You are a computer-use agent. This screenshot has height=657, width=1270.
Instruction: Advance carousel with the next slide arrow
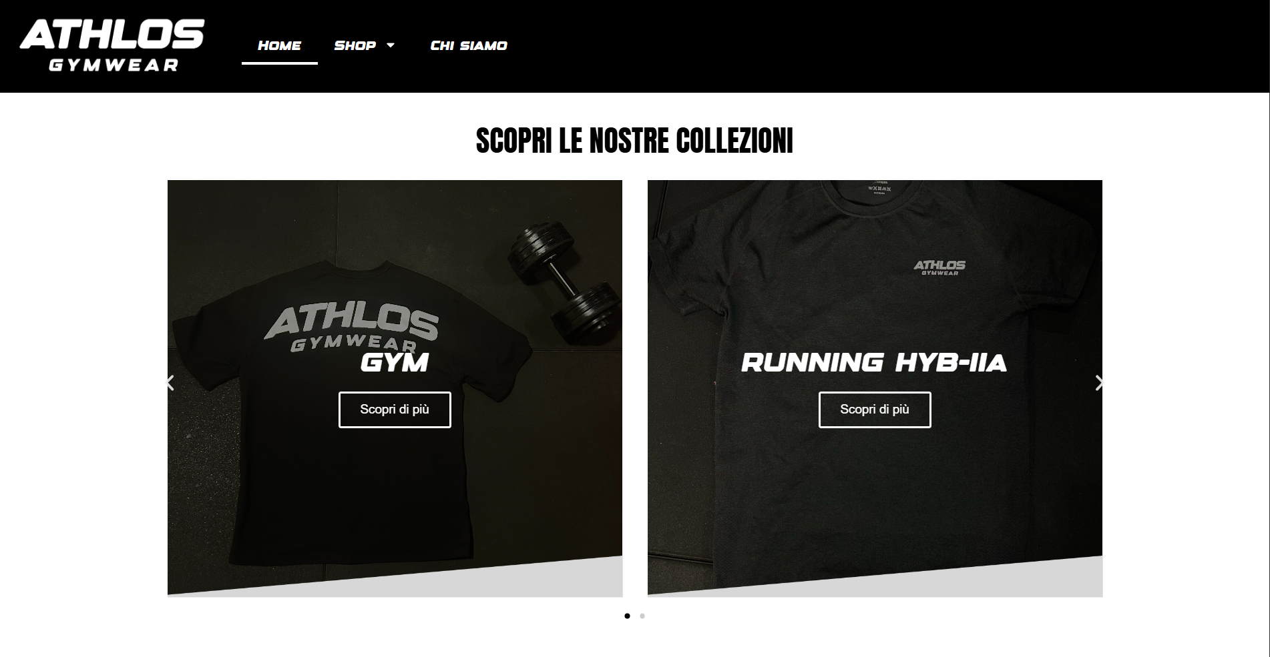tap(1099, 382)
